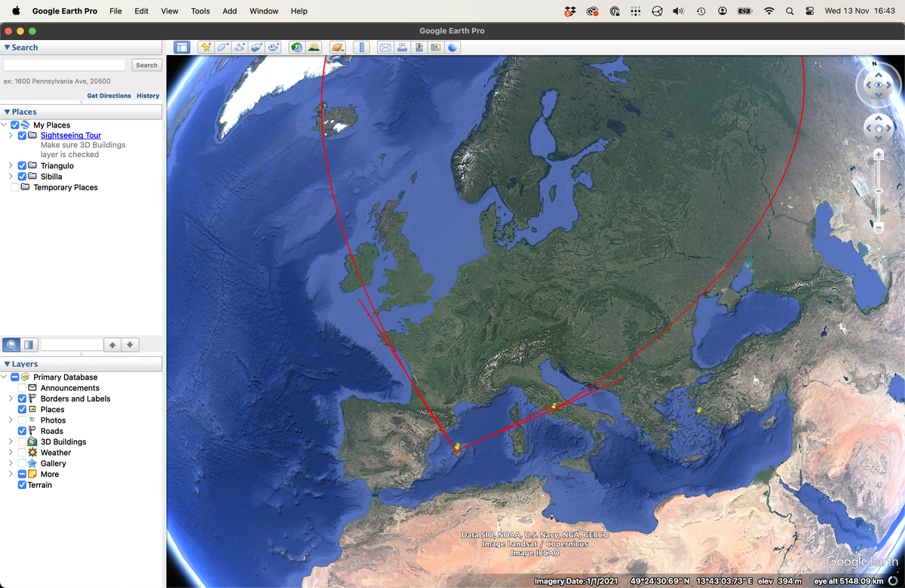Move selected place down with arrow button
This screenshot has height=588, width=905.
tap(130, 345)
